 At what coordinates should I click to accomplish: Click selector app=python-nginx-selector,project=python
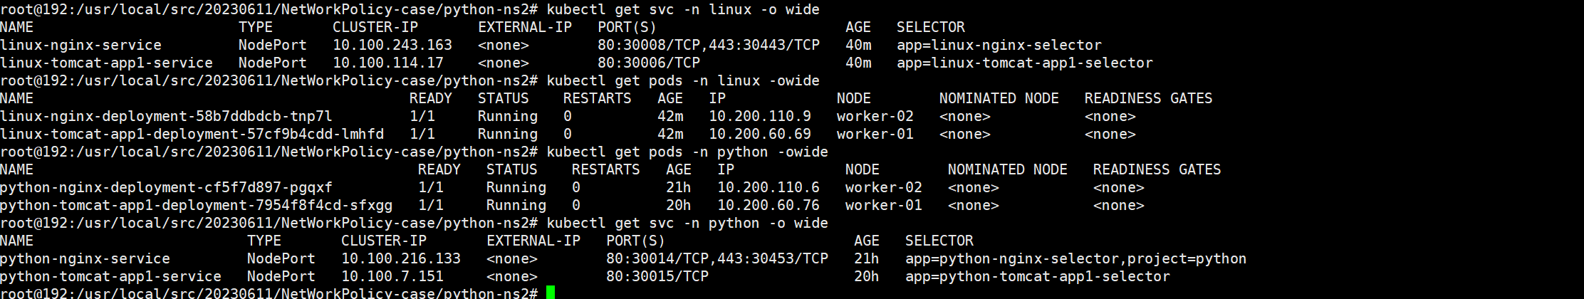point(1075,258)
